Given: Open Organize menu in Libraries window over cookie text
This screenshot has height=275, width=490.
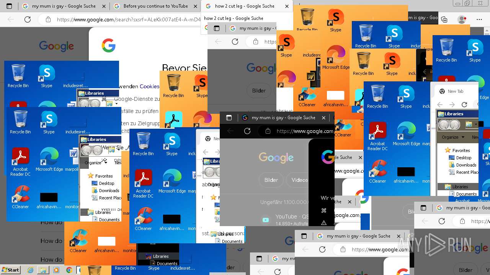Looking at the screenshot, I should point(95,163).
